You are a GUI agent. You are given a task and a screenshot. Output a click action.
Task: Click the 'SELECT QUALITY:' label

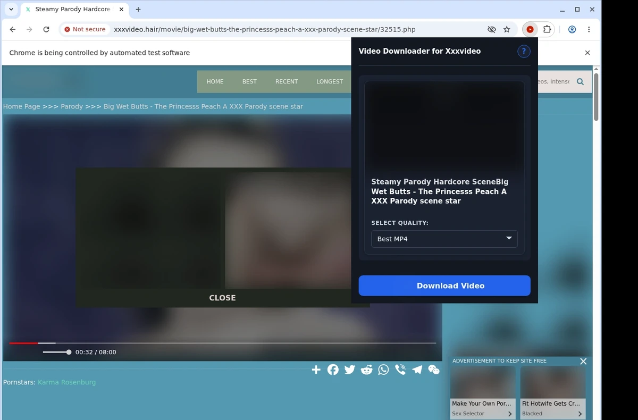coord(400,223)
